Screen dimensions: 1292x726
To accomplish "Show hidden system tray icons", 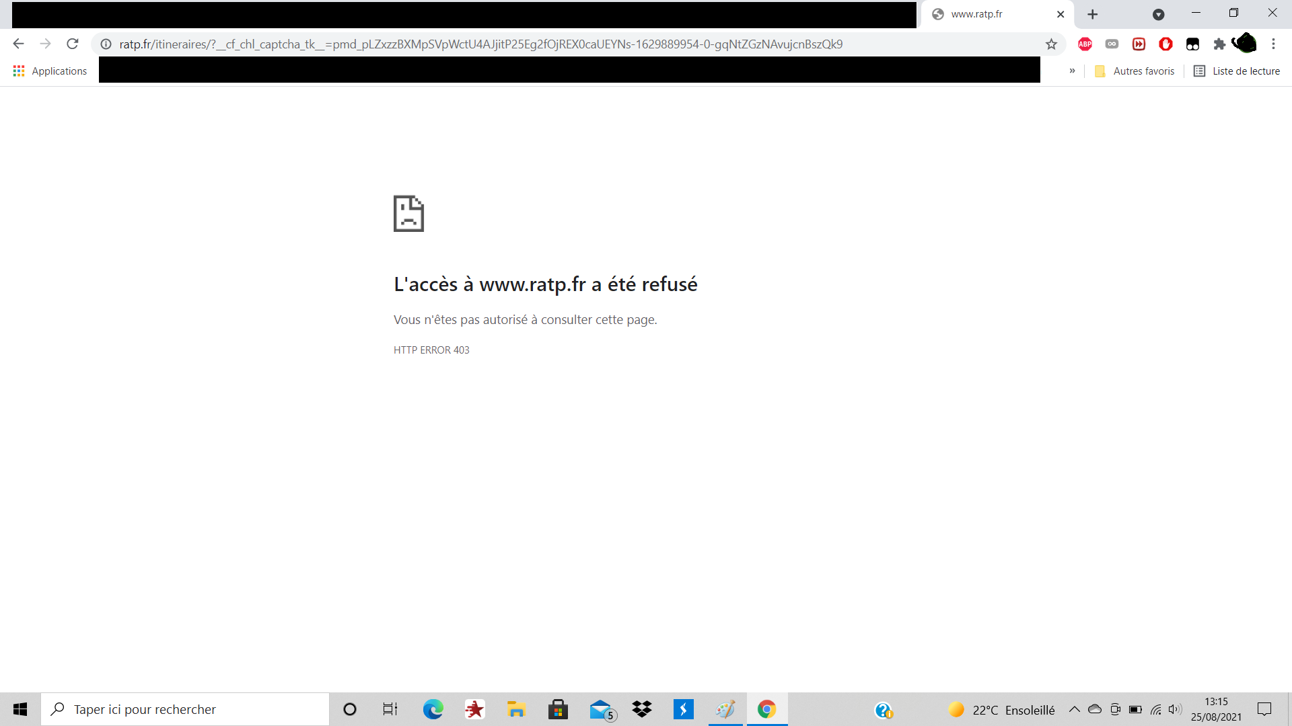I will (x=1075, y=709).
